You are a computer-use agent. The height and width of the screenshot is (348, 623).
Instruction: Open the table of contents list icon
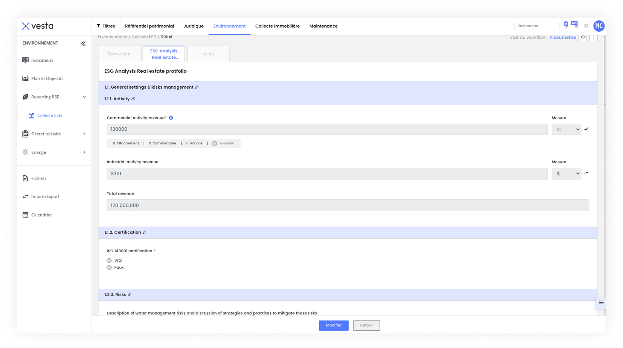[601, 303]
